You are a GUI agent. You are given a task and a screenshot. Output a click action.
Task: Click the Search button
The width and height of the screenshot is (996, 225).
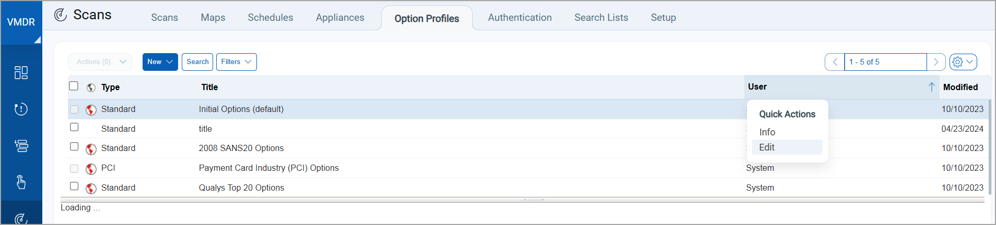pos(197,62)
